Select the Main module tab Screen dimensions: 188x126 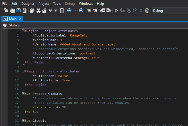(10, 19)
